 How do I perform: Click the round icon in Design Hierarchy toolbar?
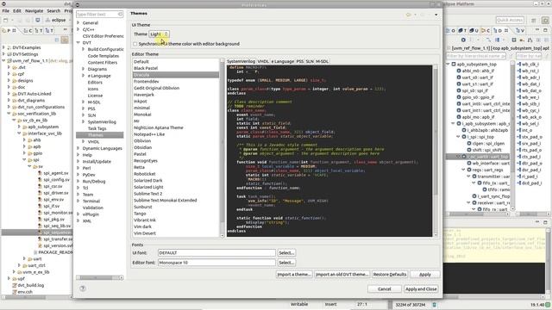click(463, 40)
